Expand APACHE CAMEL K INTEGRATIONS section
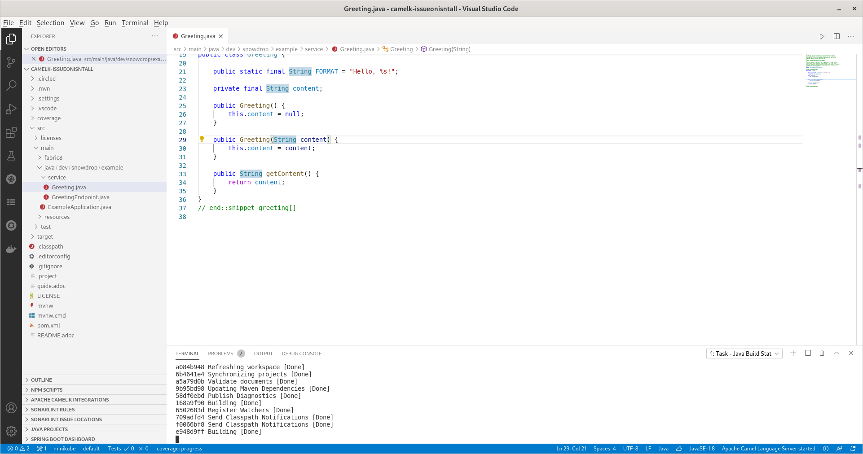This screenshot has height=454, width=863. (94, 400)
